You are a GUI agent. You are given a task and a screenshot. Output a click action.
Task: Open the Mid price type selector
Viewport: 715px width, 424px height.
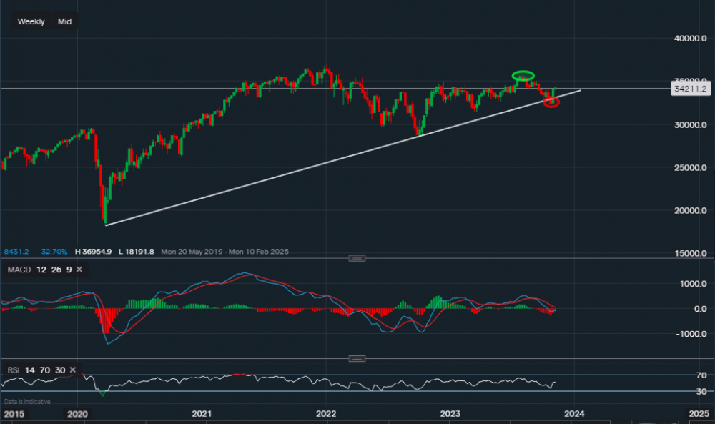point(64,21)
